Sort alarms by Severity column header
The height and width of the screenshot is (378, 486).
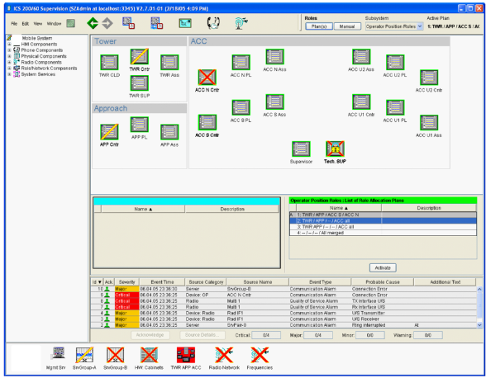[126, 282]
